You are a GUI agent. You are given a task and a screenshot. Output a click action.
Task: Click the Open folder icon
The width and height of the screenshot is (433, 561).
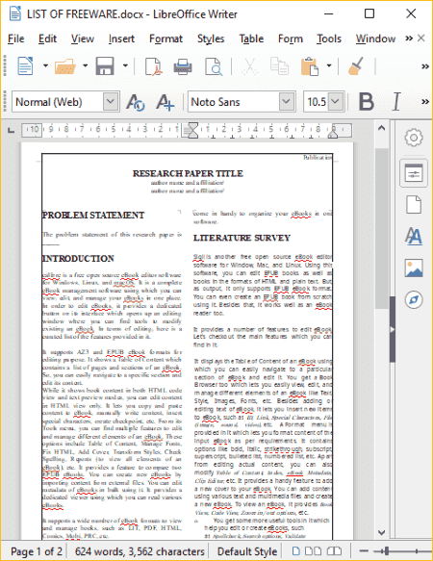[64, 66]
